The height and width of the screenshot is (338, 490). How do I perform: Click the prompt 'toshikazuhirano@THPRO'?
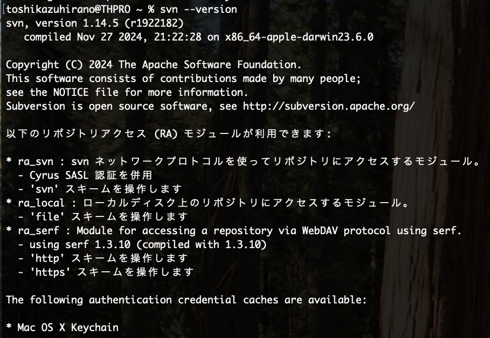68,9
